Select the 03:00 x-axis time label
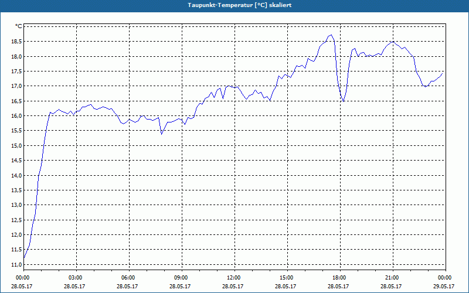Image resolution: width=469 pixels, height=293 pixels. click(76, 278)
